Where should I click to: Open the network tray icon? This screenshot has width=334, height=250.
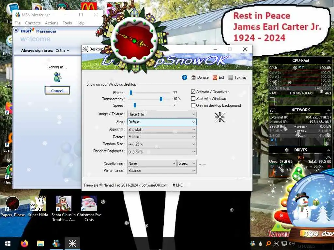(284, 243)
